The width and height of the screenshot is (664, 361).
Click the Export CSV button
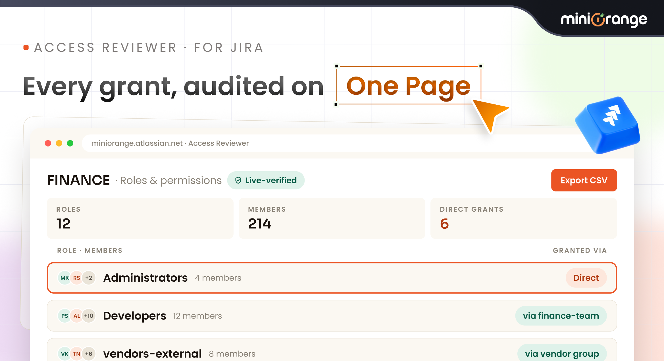[x=584, y=180]
